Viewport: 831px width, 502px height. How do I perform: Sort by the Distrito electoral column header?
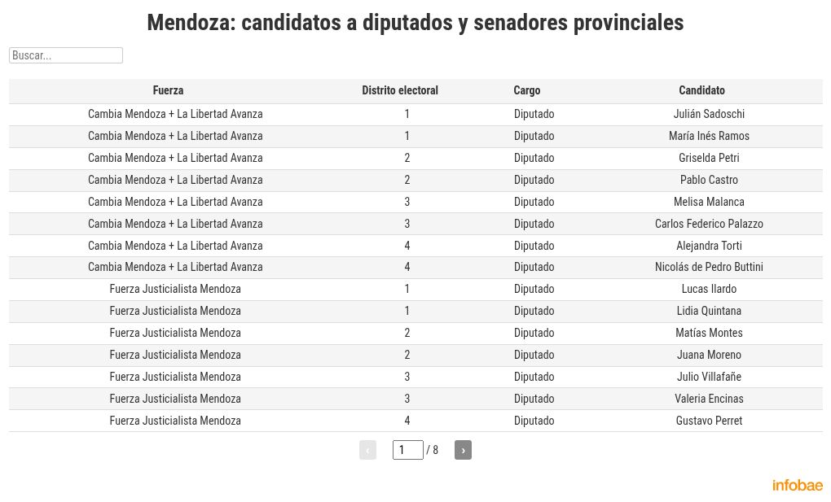coord(400,90)
